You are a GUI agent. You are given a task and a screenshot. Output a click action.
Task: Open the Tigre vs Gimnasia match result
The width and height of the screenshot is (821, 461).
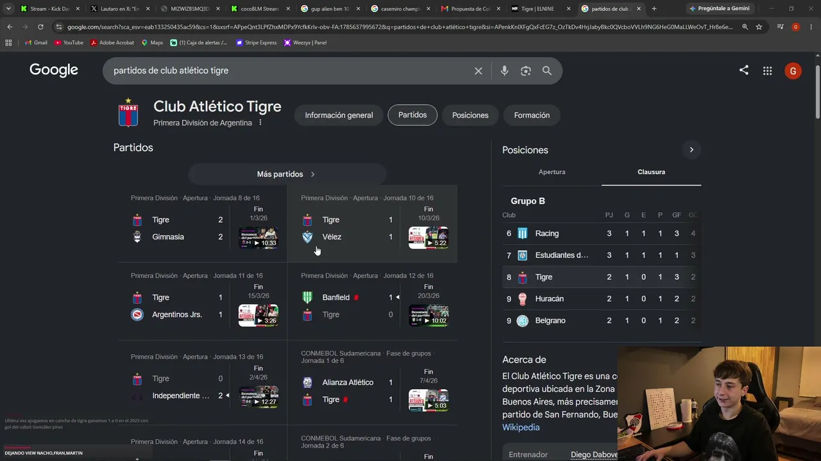pos(202,223)
